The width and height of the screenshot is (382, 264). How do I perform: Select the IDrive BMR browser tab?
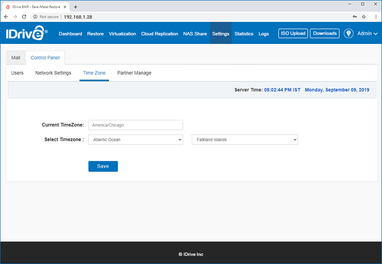coord(36,7)
